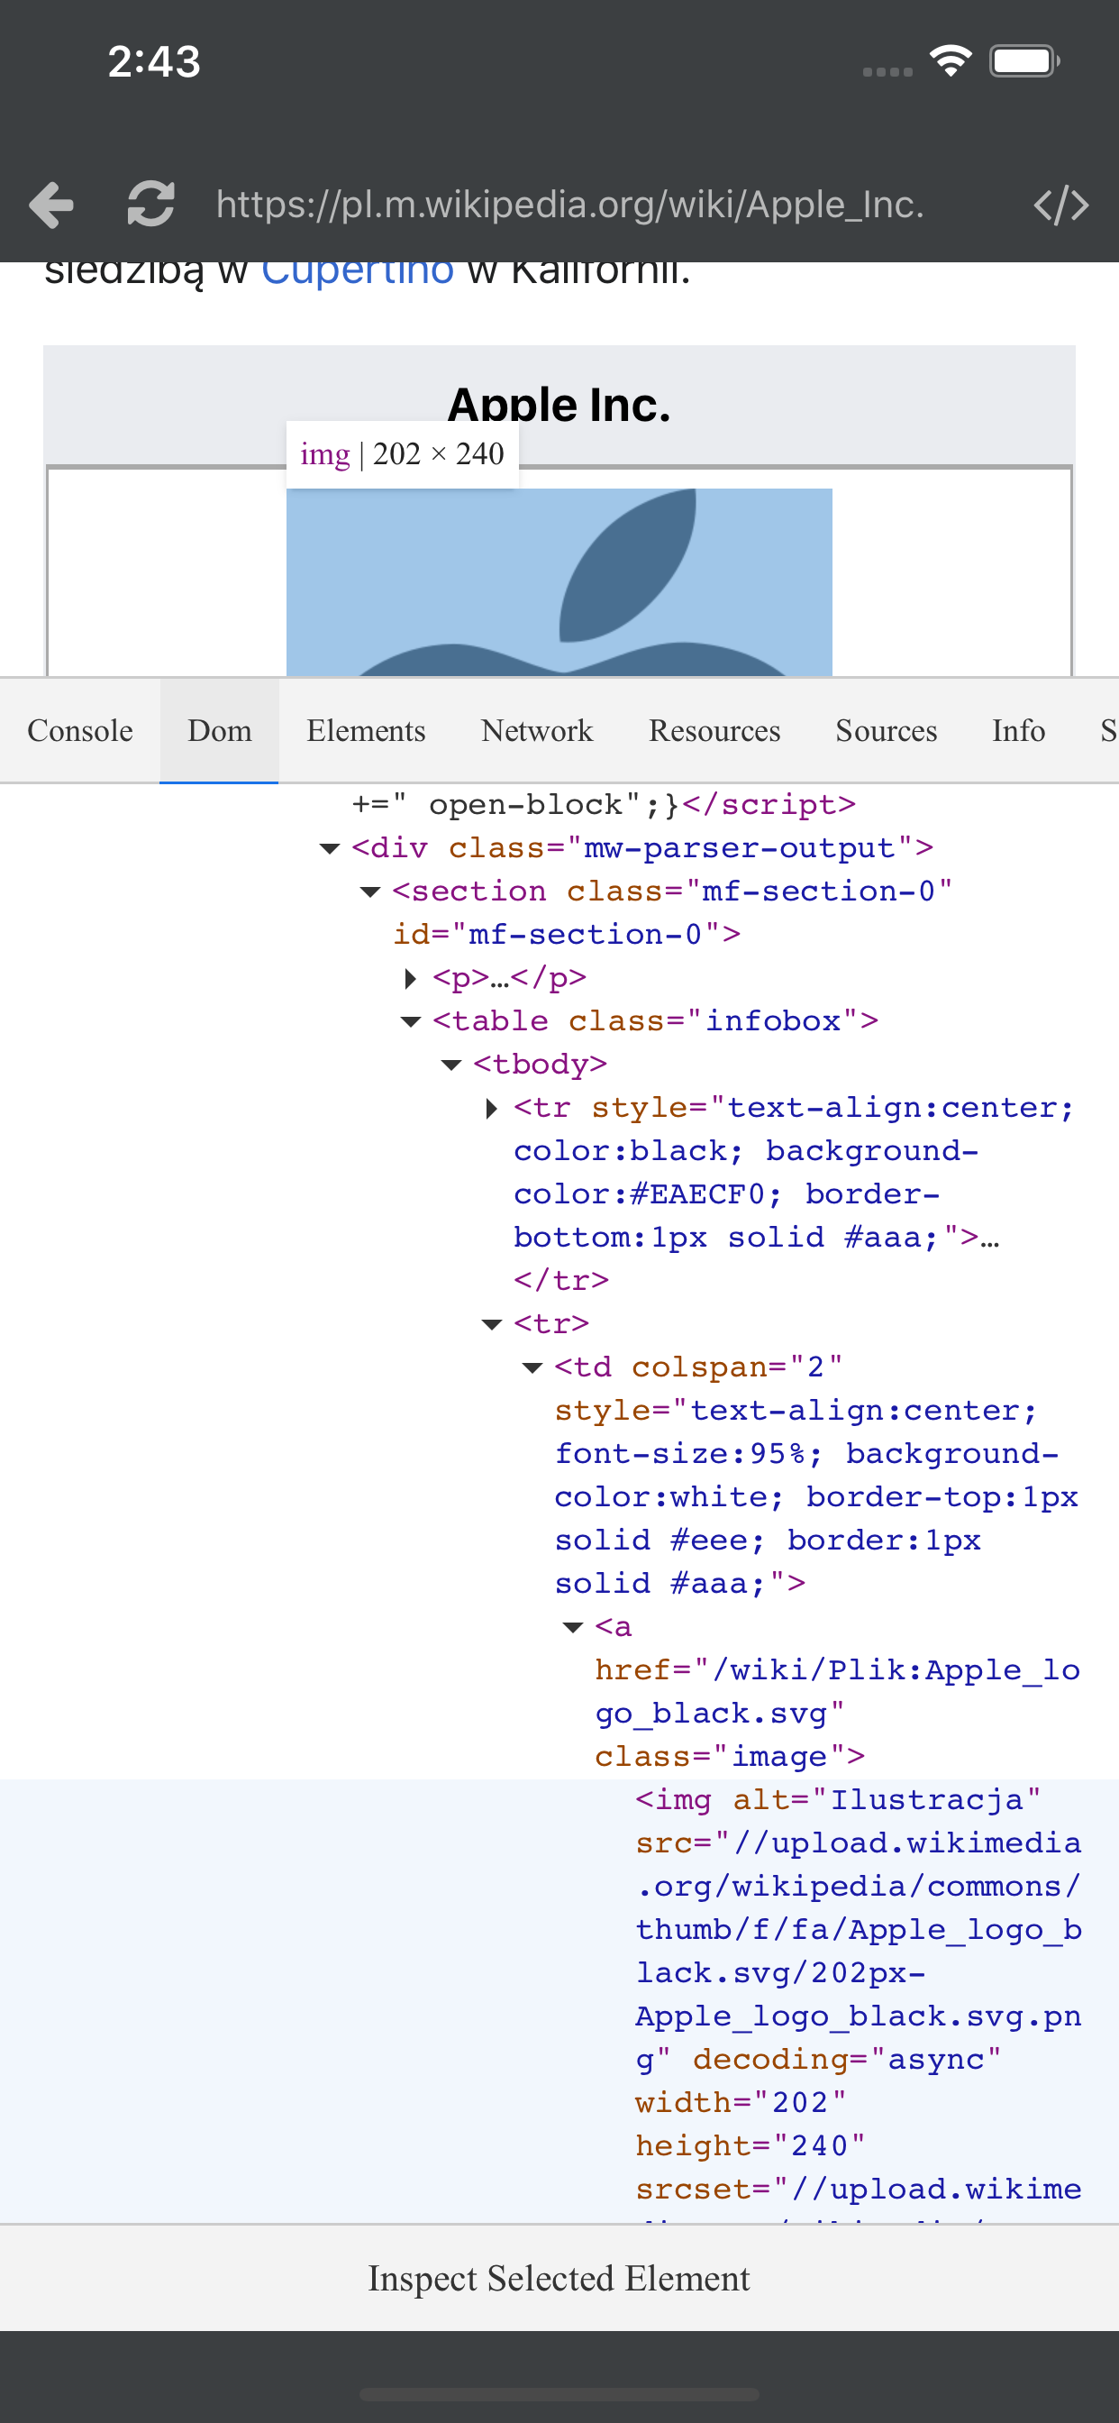Tap the battery status icon
Viewport: 1119px width, 2423px height.
coord(1025,61)
